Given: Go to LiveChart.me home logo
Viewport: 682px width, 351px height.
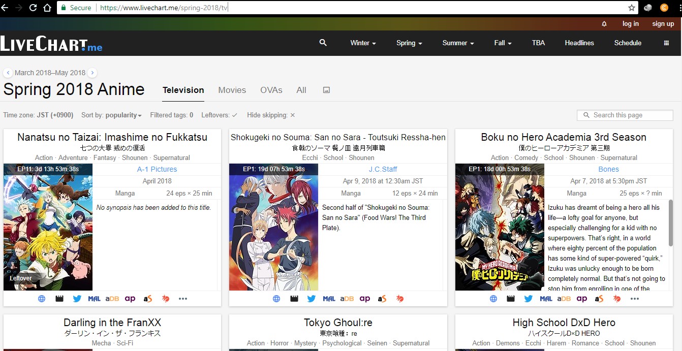Looking at the screenshot, I should 51,44.
